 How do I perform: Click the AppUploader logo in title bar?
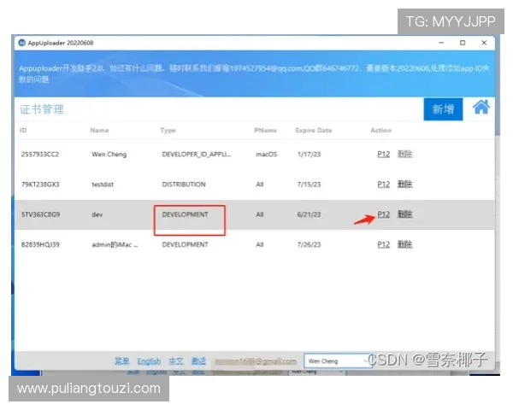[22, 43]
